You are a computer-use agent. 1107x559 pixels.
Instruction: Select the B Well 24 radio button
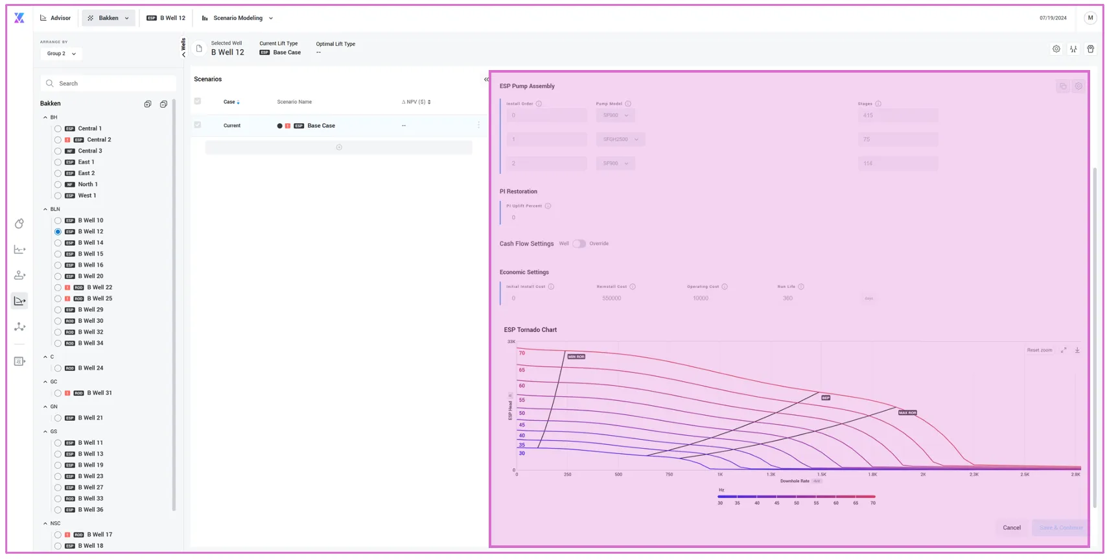[x=58, y=368]
